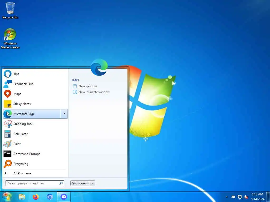Launch Everything search app
This screenshot has width=270, height=202.
point(35,164)
